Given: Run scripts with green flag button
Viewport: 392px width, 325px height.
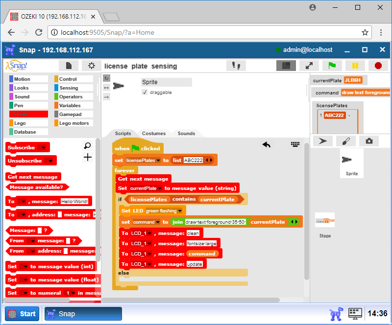Looking at the screenshot, I should click(332, 66).
